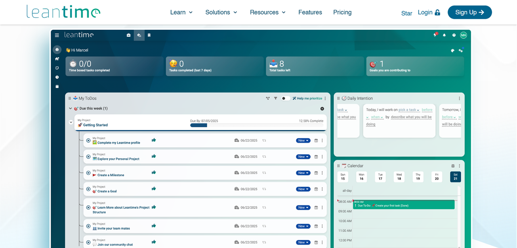Open the hamburger menu in the Leantime app
The height and width of the screenshot is (248, 517).
pos(57,35)
